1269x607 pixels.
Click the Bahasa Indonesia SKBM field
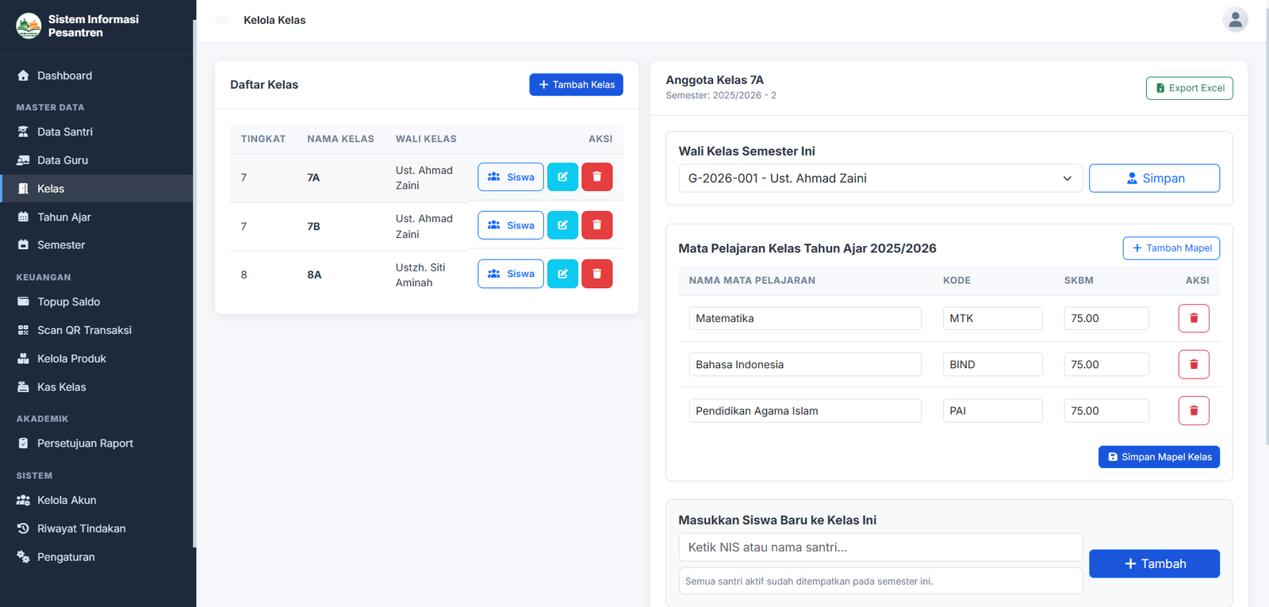(x=1106, y=364)
